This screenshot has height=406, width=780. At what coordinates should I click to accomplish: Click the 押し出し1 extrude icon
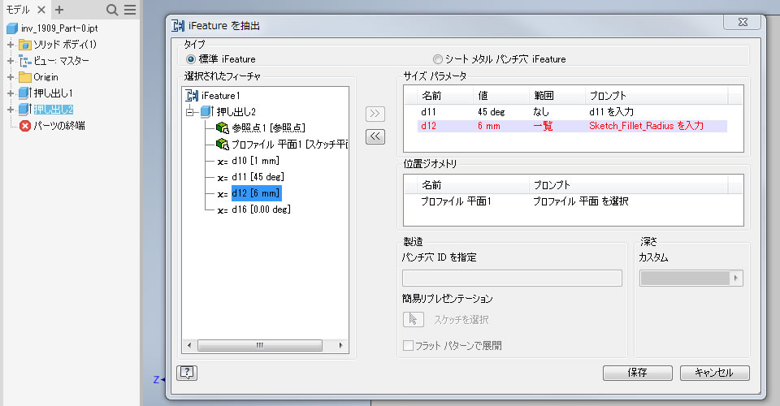25,93
